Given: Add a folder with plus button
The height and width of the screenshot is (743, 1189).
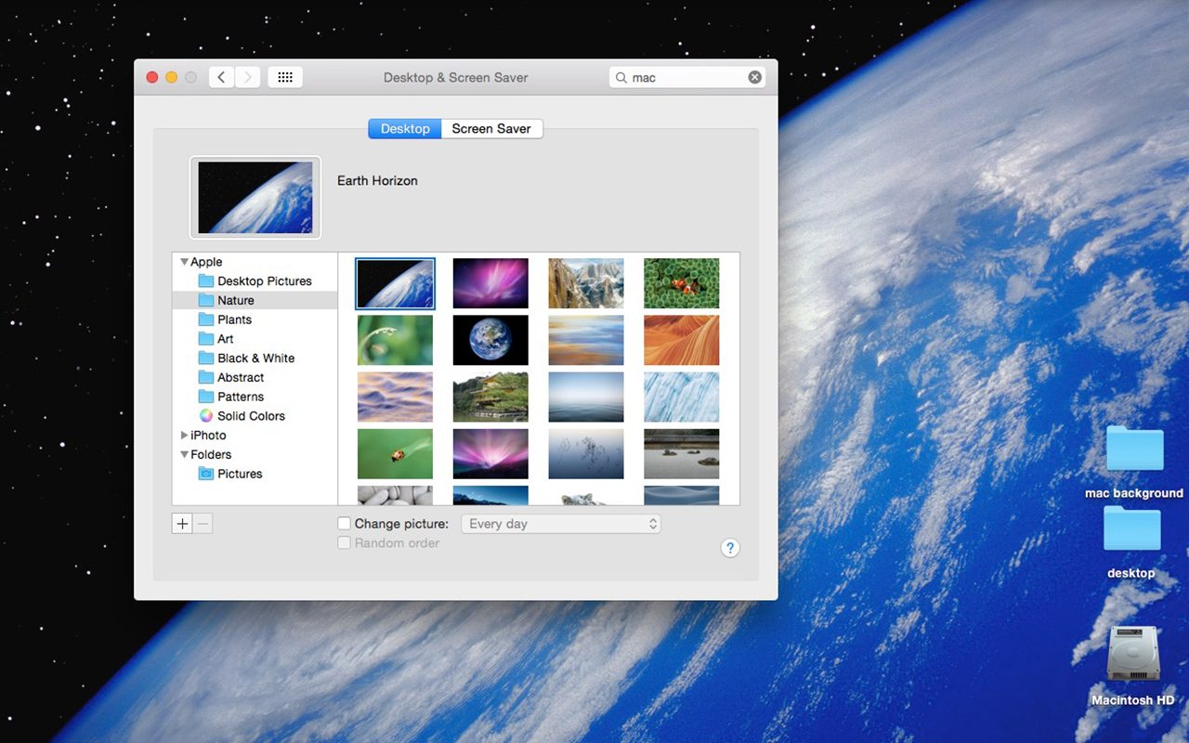Looking at the screenshot, I should pyautogui.click(x=182, y=524).
